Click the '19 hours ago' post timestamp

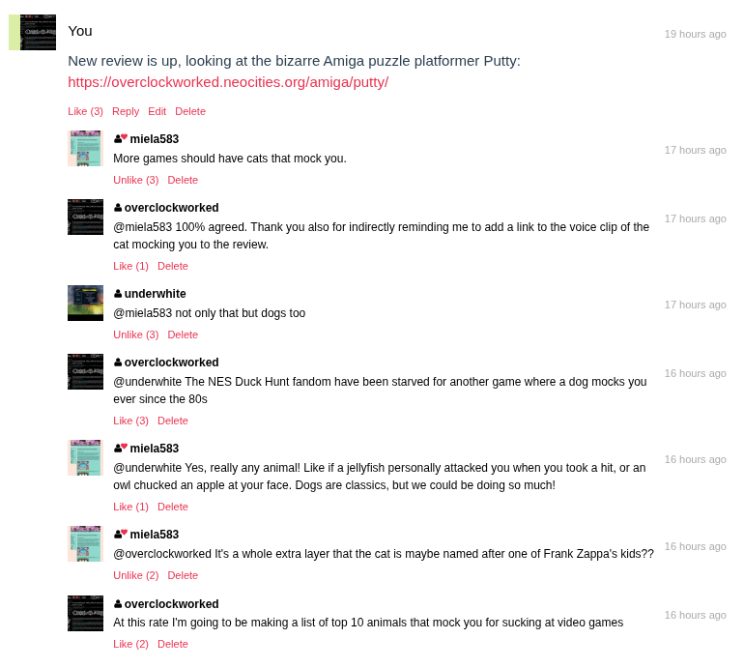point(695,34)
